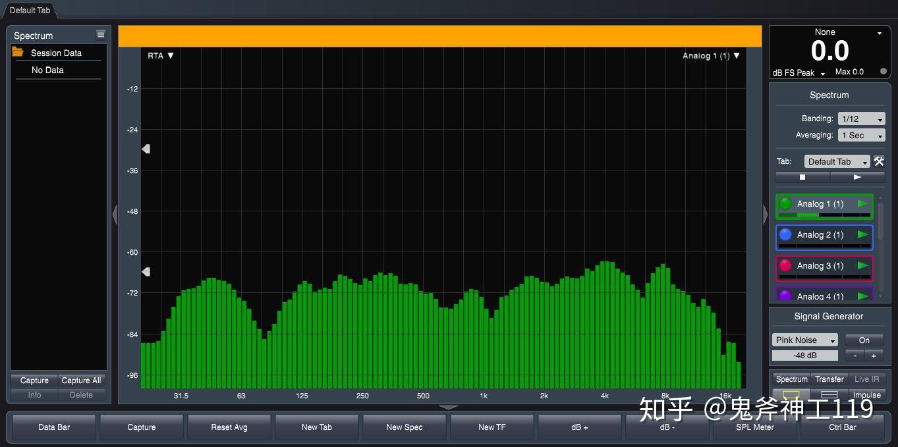Viewport: 898px width, 447px height.
Task: Open the Default Tab selector dropdown
Action: coord(837,161)
